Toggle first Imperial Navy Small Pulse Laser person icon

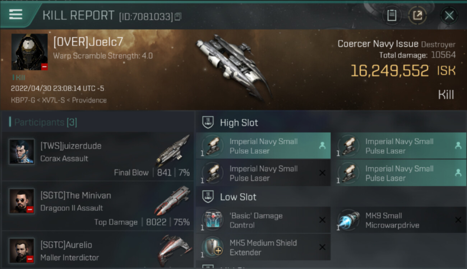pos(322,146)
